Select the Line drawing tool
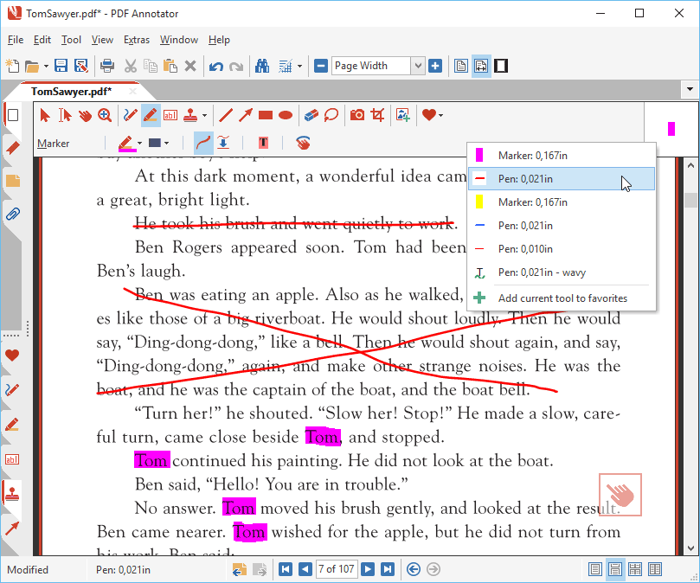Image resolution: width=700 pixels, height=583 pixels. point(226,116)
